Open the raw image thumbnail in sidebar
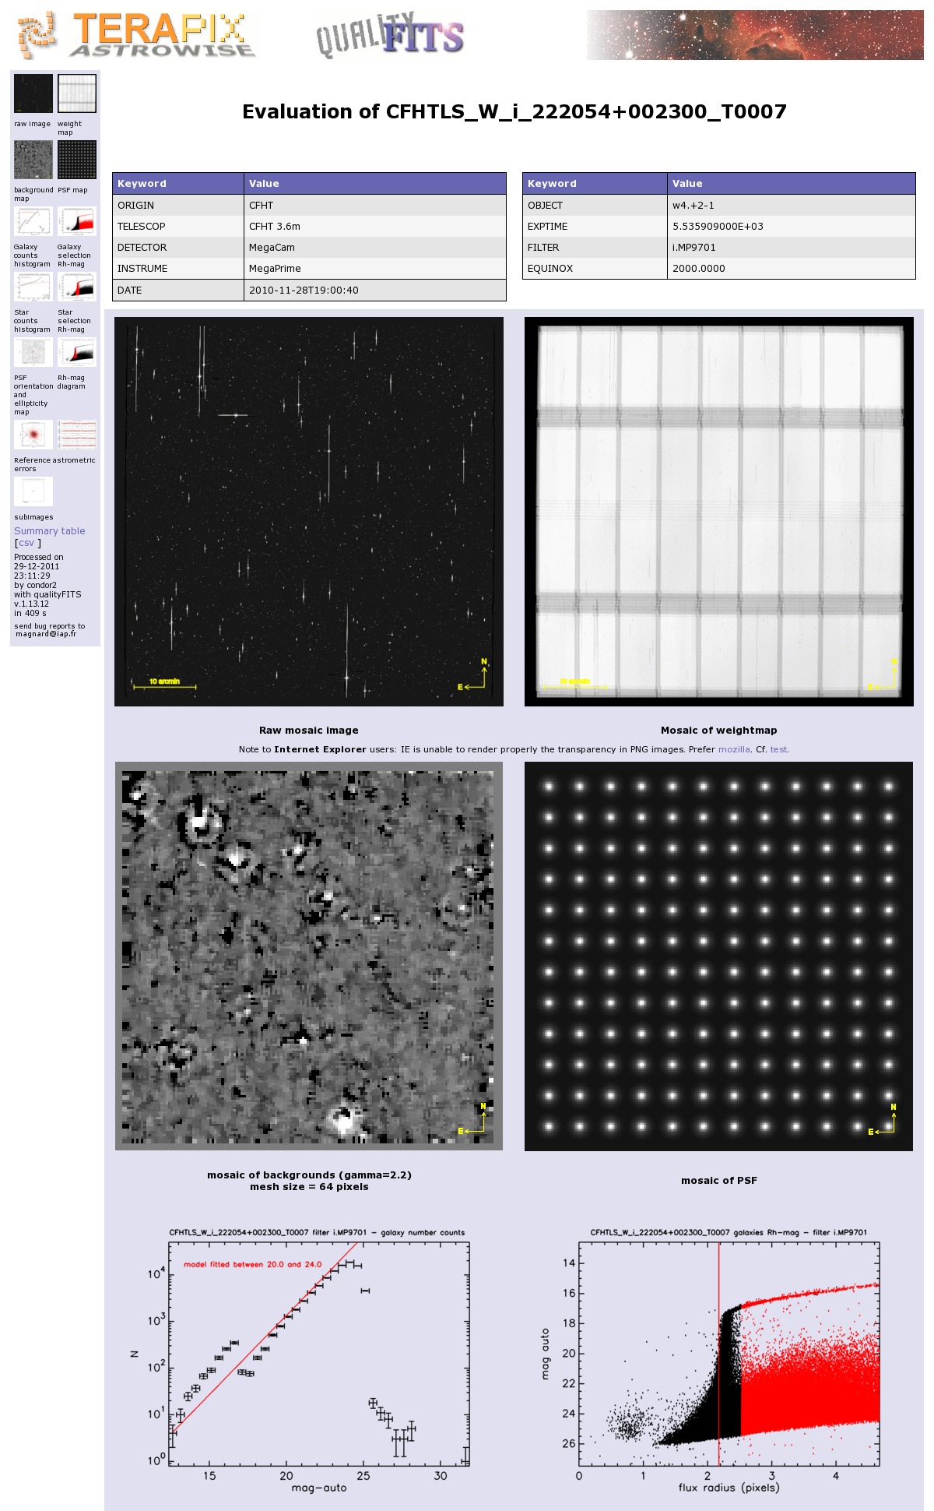Viewport: 934px width, 1511px height. pos(33,93)
